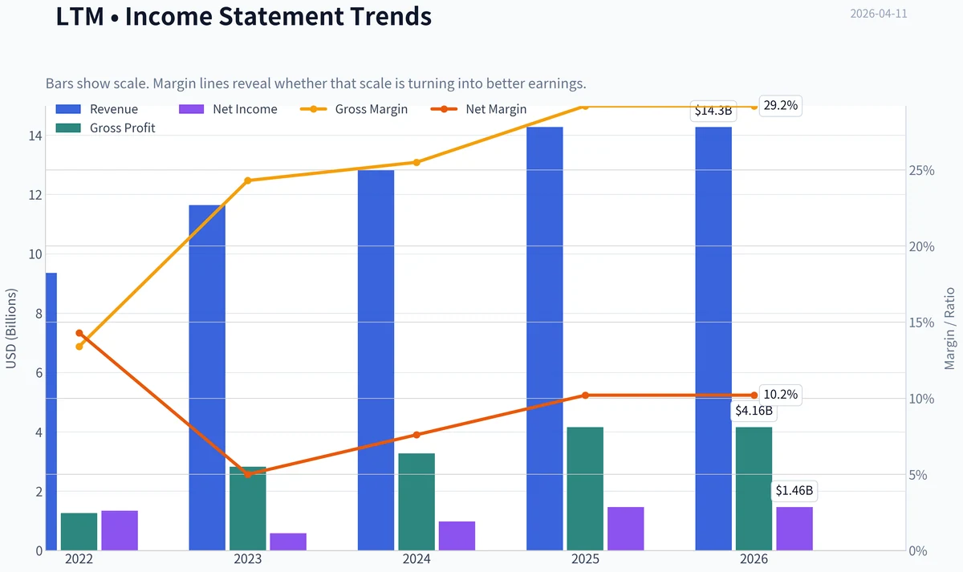
Task: Click the $1.46B net income label
Action: point(794,490)
